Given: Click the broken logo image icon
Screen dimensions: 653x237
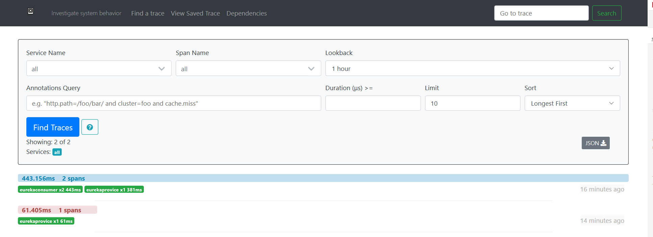Looking at the screenshot, I should coord(30,11).
